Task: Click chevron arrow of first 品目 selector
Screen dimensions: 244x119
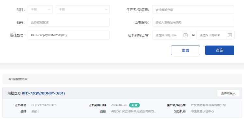Action: tap(49, 10)
